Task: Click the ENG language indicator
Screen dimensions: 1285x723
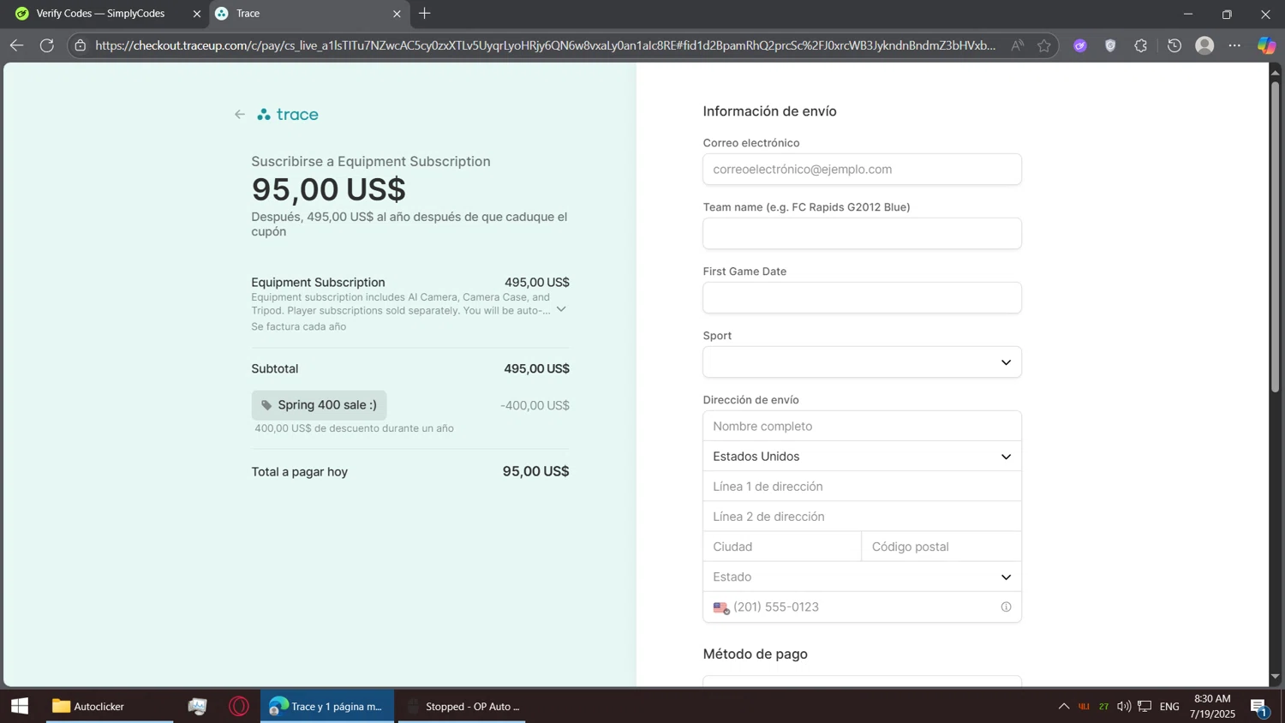Action: pyautogui.click(x=1169, y=707)
